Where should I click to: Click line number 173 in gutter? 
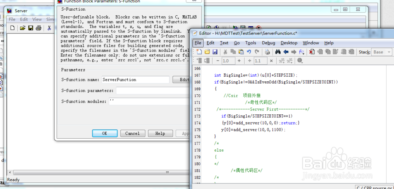pyautogui.click(x=197, y=116)
